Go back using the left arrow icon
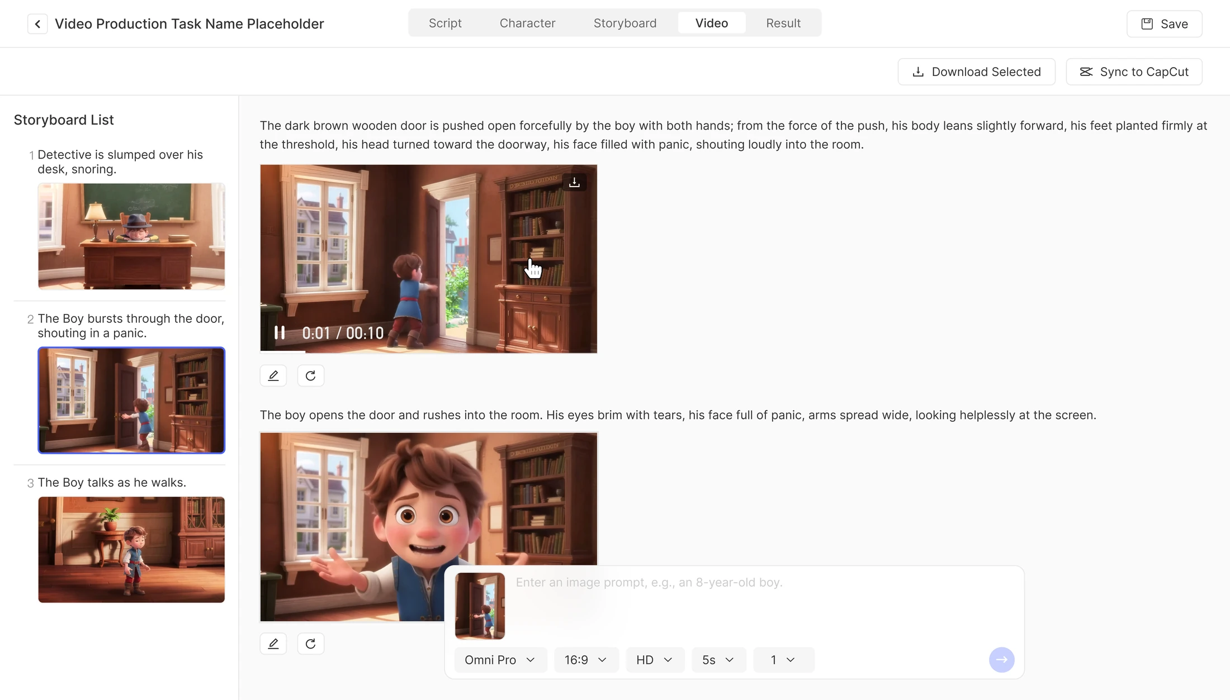Viewport: 1230px width, 700px height. click(37, 24)
